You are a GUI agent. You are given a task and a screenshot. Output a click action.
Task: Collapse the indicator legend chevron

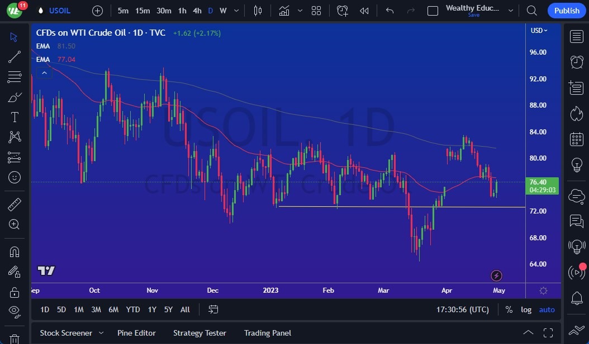44,73
